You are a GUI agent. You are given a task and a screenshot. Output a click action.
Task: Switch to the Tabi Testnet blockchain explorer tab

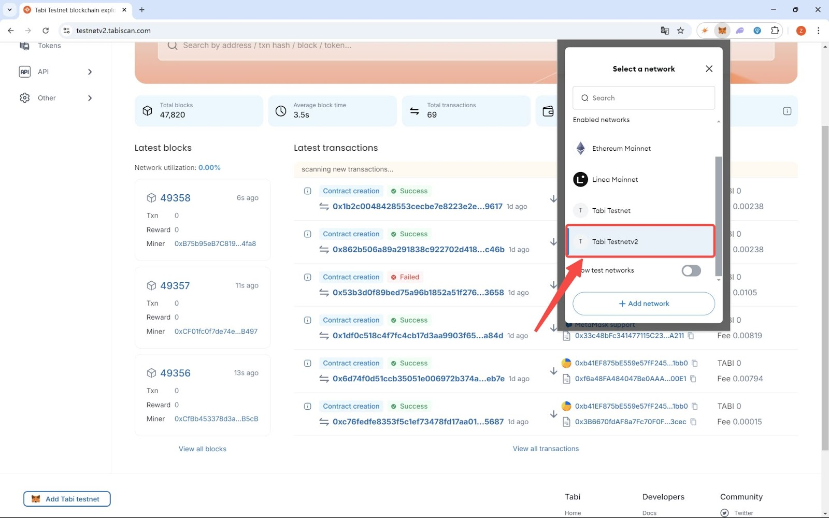76,10
